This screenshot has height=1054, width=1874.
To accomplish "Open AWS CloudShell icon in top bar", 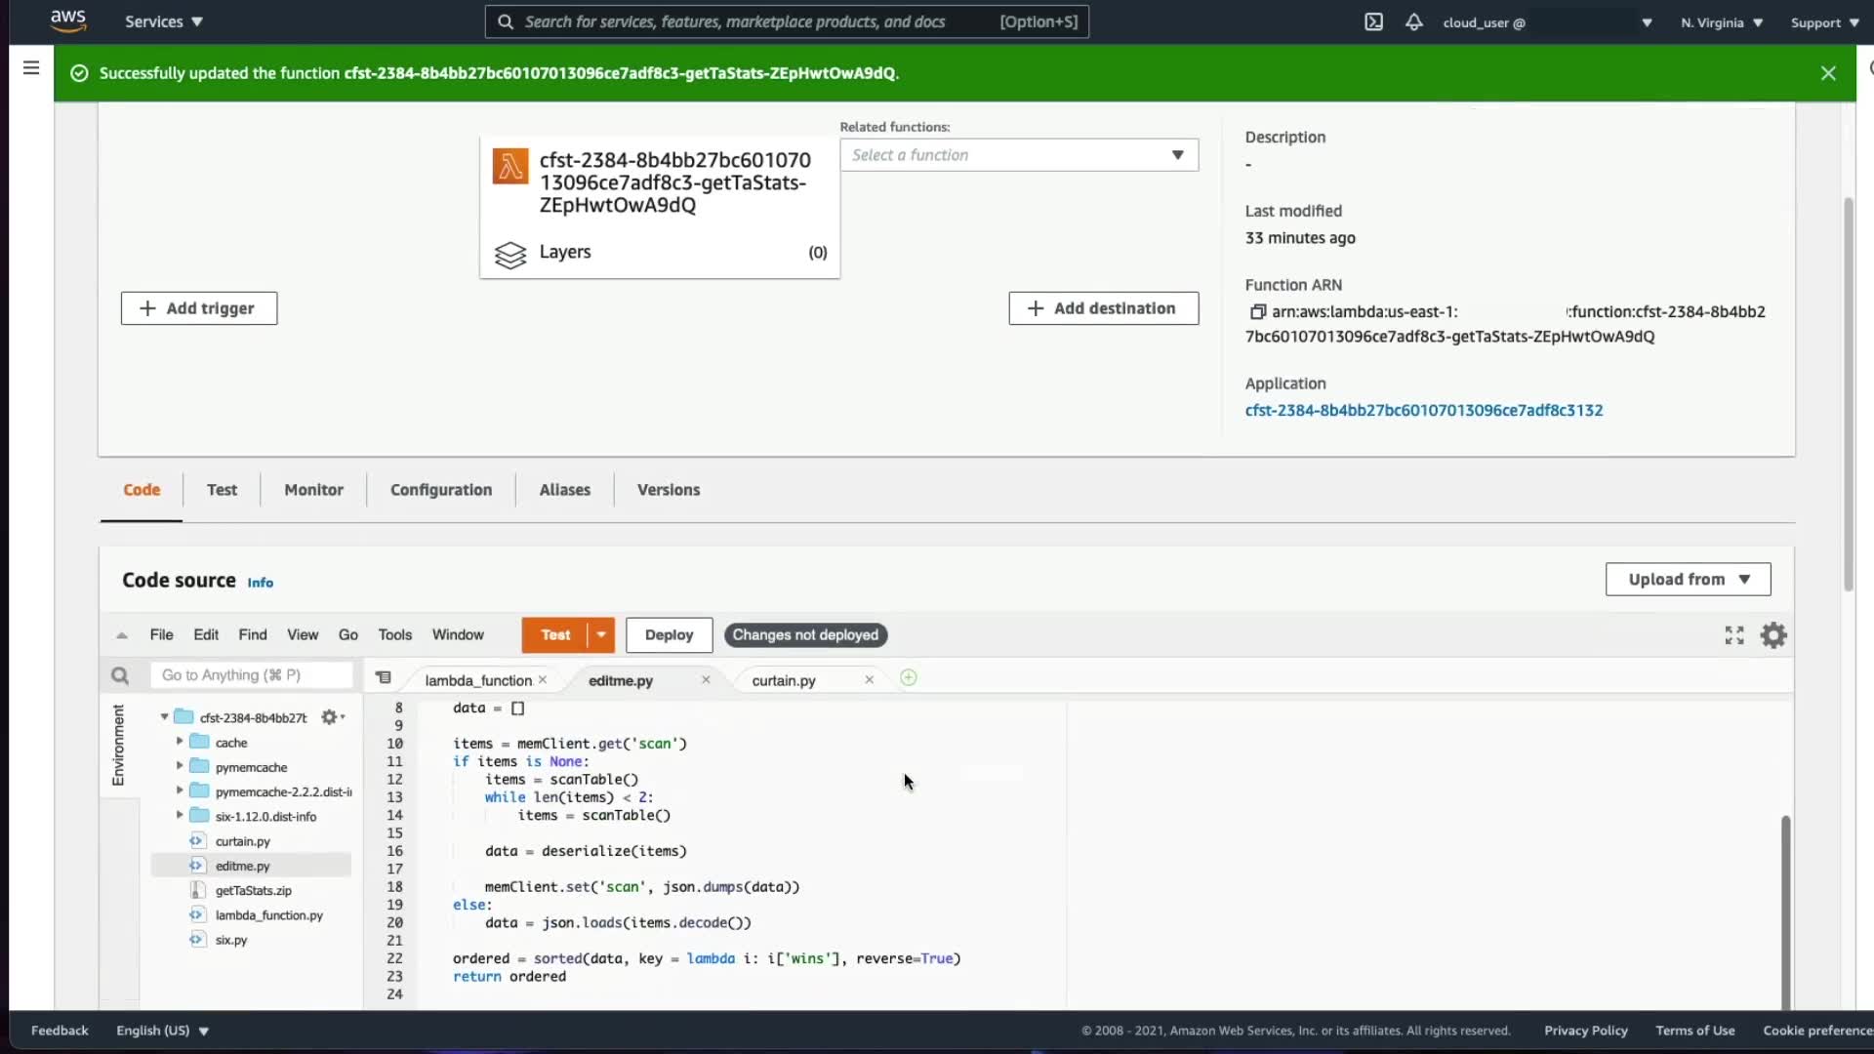I will coord(1373,21).
